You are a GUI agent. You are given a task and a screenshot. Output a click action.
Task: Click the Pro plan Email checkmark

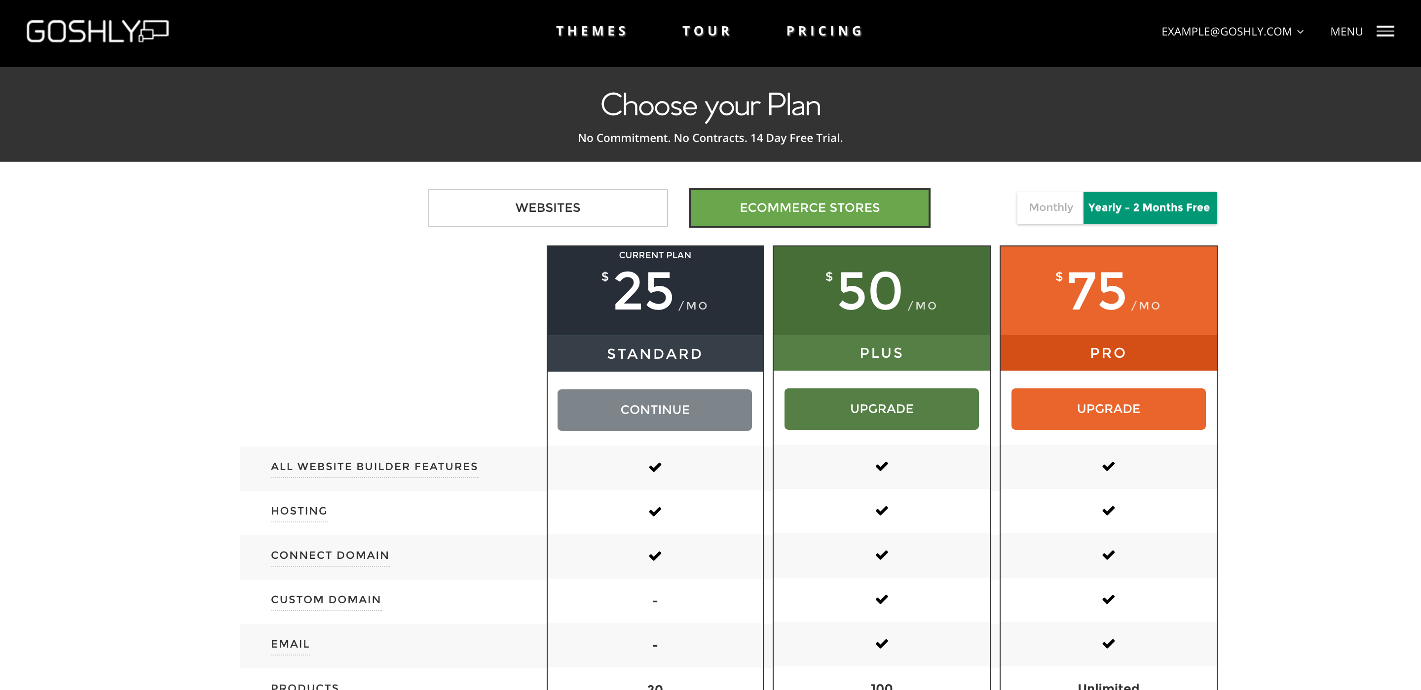pos(1108,644)
